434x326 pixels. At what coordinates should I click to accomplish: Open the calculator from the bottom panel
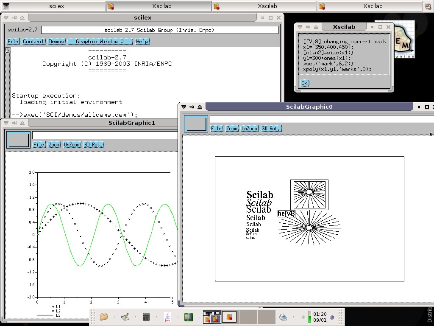[146, 317]
